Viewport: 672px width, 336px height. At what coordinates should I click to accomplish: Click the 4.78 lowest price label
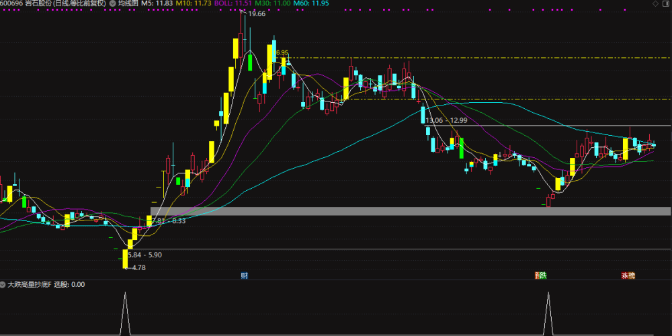point(138,268)
